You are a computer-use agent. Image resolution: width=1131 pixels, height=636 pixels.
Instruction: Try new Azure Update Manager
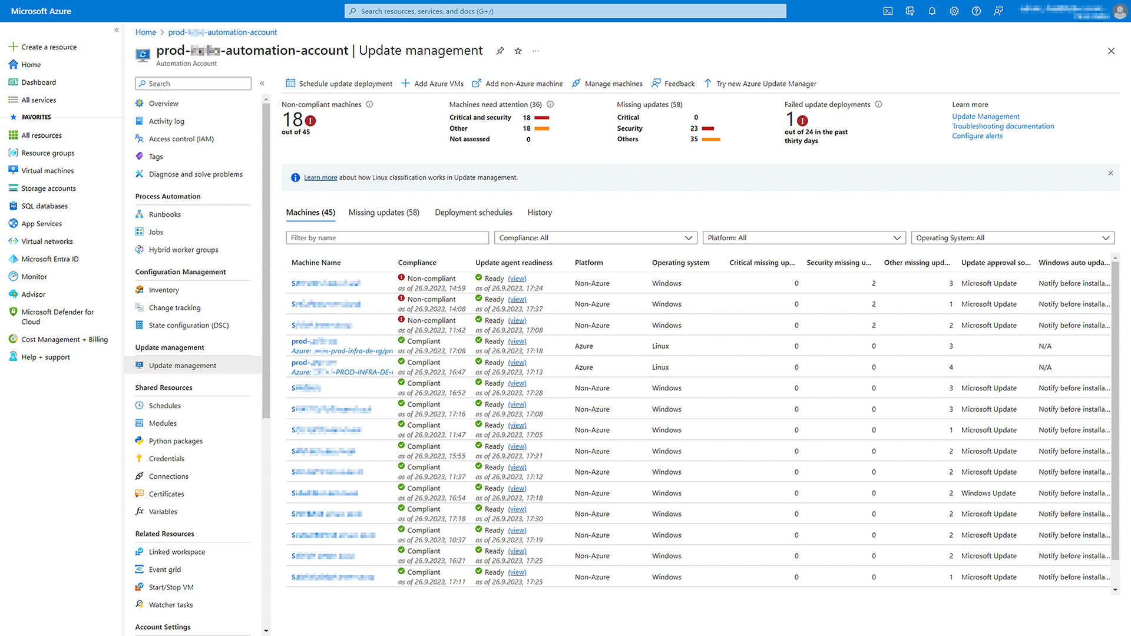tap(766, 83)
